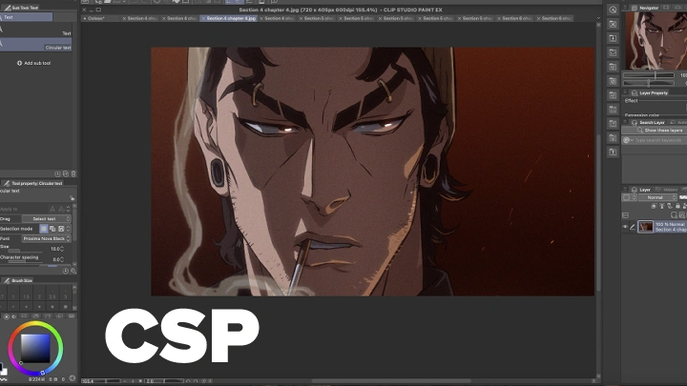Screen dimensions: 687x386
Task: Click the lock layer padlock icon
Action: (x=677, y=206)
